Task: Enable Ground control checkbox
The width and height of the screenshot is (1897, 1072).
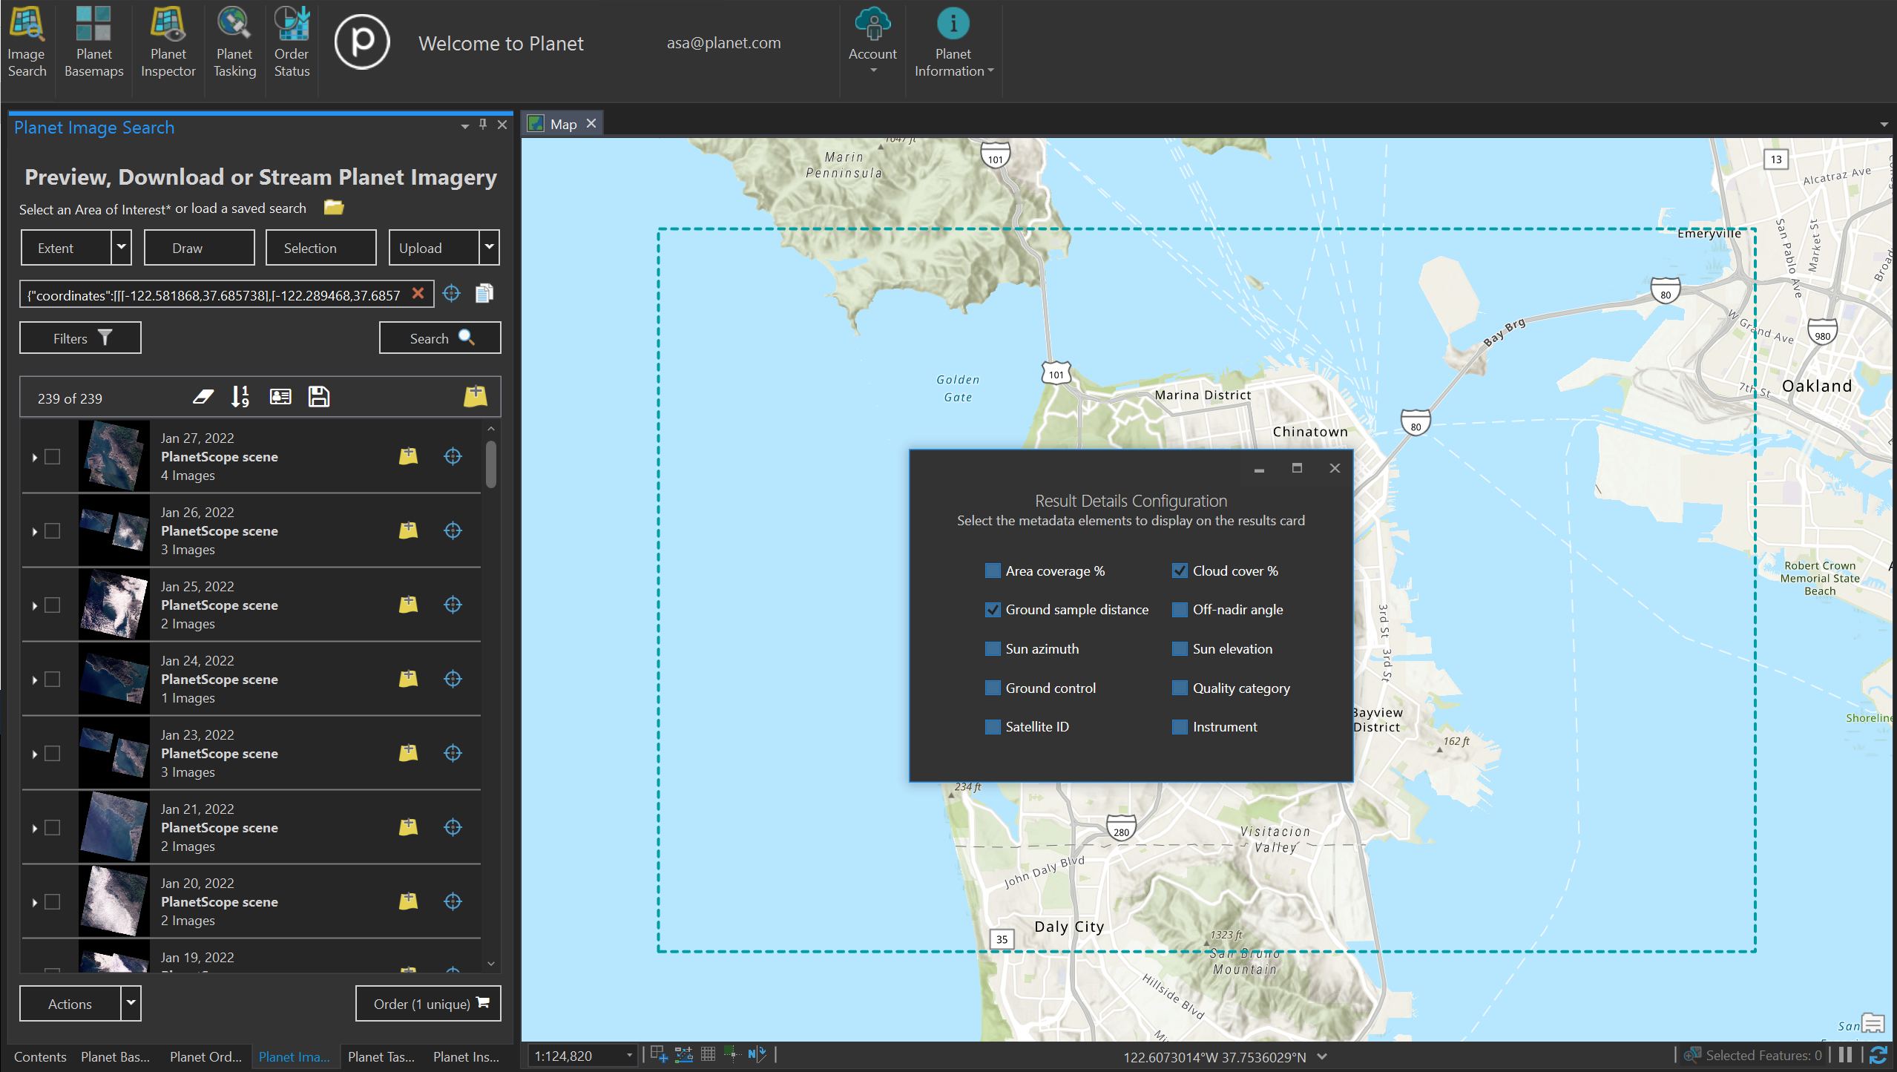Action: point(993,688)
